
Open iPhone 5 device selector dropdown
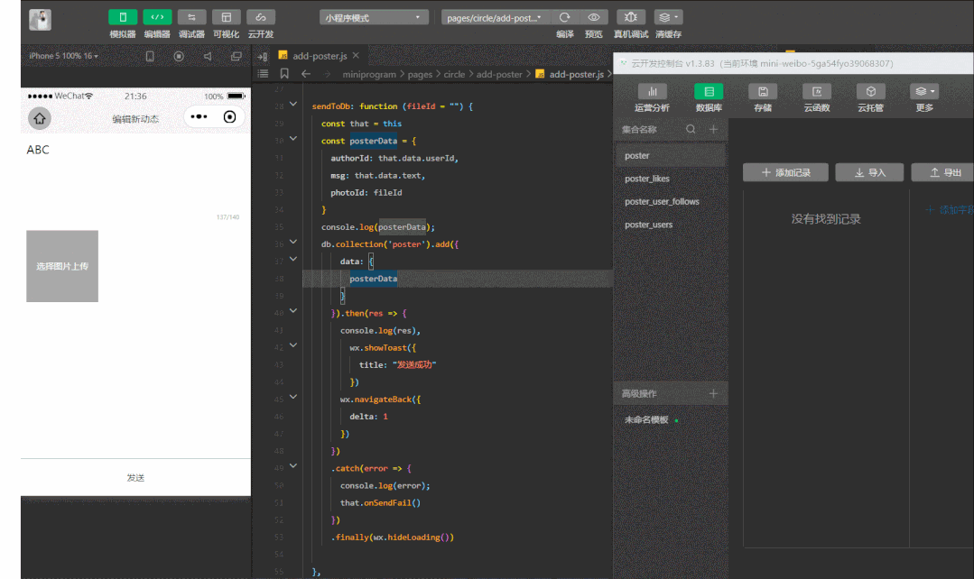coord(64,56)
